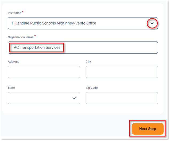Click the City label text
The width and height of the screenshot is (170, 141).
coord(88,62)
